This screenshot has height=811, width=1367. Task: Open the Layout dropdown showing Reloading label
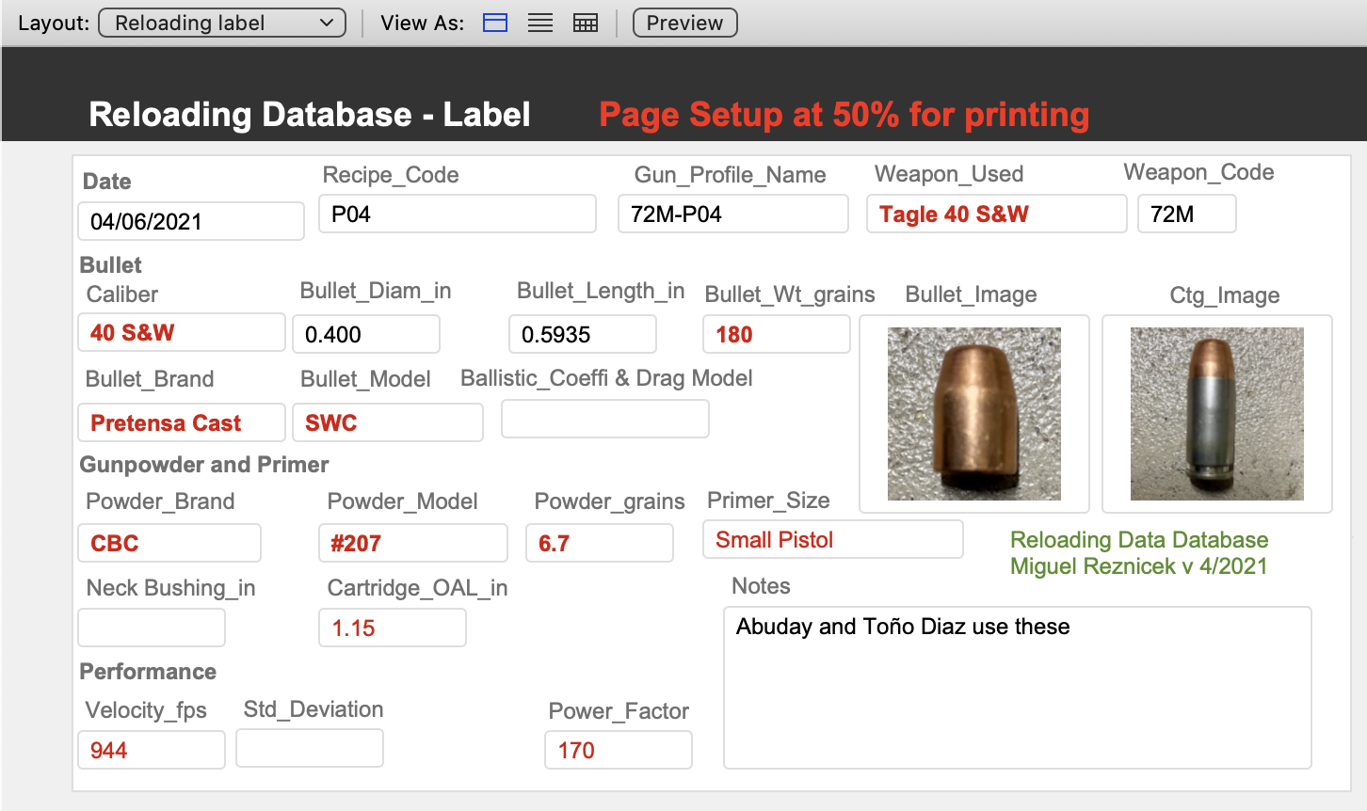[222, 23]
